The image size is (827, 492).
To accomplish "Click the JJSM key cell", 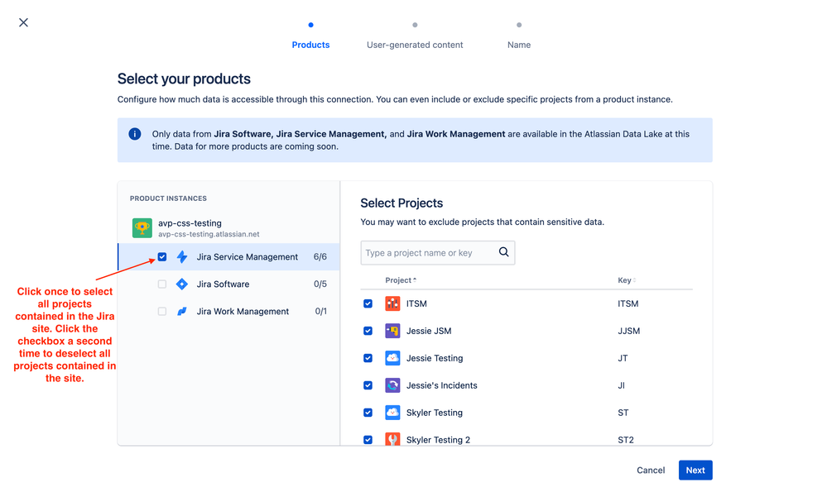I will pos(628,331).
